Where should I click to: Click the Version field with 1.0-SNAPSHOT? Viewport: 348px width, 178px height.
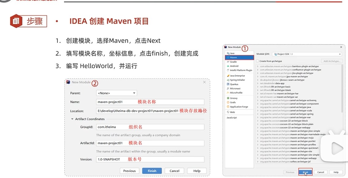coord(150,159)
